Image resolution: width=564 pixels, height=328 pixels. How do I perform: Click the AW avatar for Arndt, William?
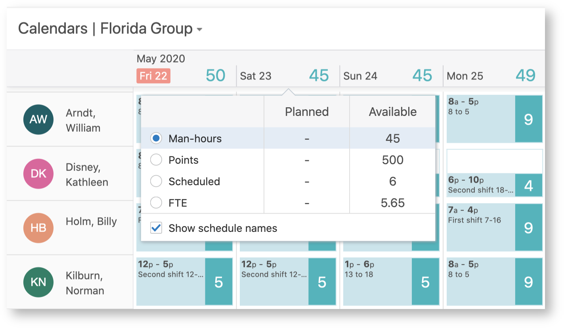tap(38, 119)
